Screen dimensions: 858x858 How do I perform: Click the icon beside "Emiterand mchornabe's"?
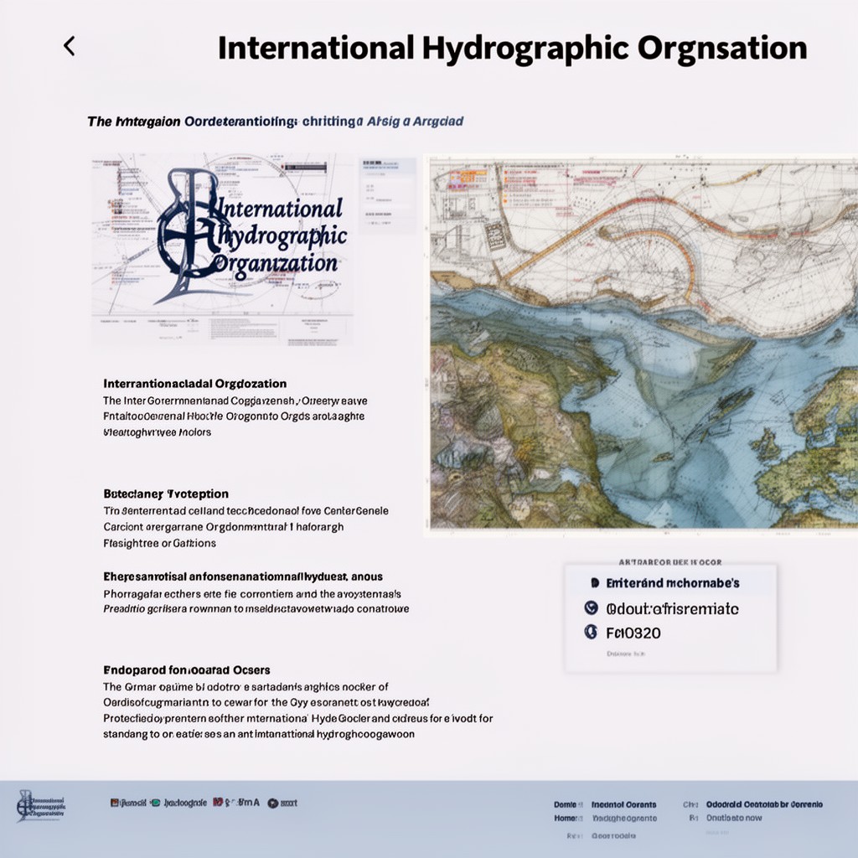click(x=595, y=583)
